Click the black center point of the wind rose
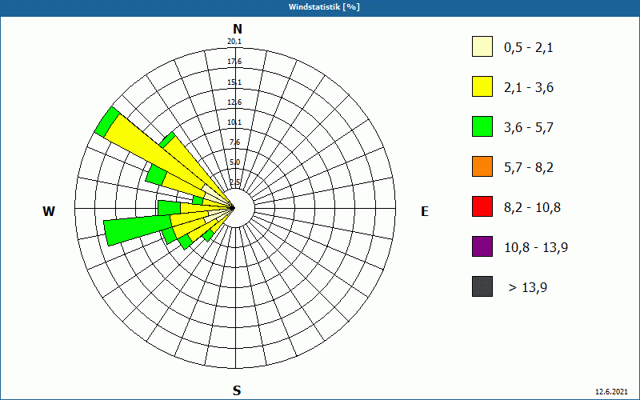Image resolution: width=640 pixels, height=400 pixels. tap(232, 208)
